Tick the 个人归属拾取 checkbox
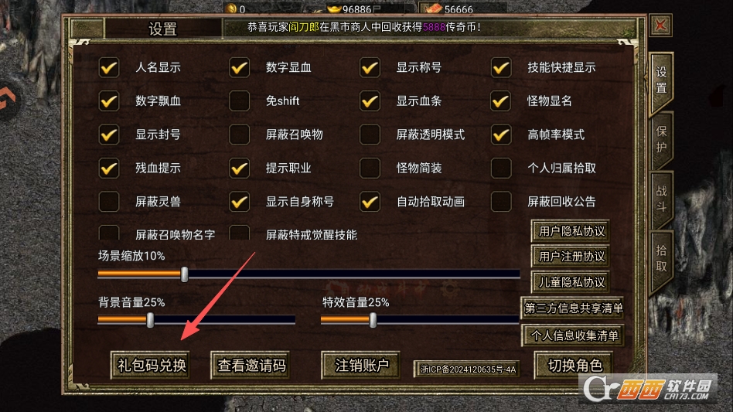Screen dimensions: 733x412 tap(501, 169)
